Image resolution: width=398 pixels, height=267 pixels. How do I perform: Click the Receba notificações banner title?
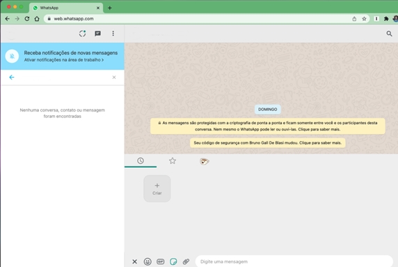(71, 53)
